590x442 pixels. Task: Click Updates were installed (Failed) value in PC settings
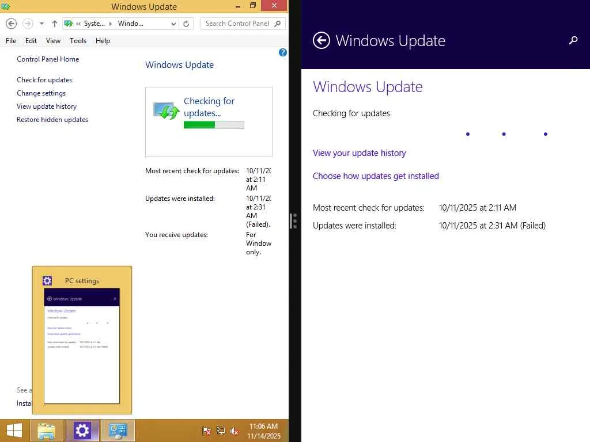pyautogui.click(x=492, y=226)
